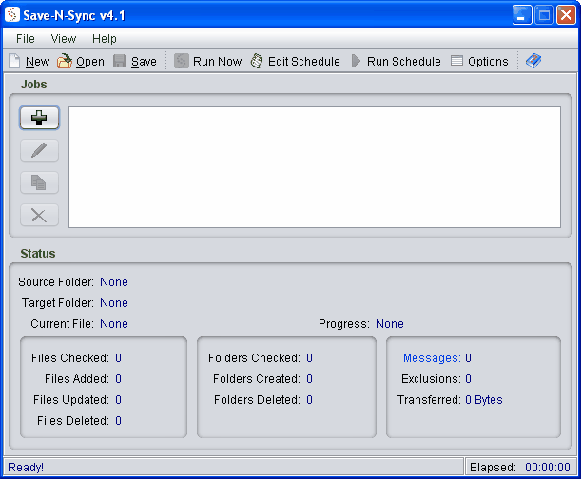Open the Help menu
Viewport: 581px width, 479px height.
104,39
